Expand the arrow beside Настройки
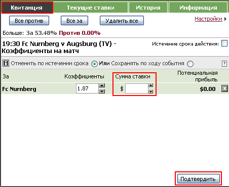This screenshot has height=187, width=229. pyautogui.click(x=225, y=19)
